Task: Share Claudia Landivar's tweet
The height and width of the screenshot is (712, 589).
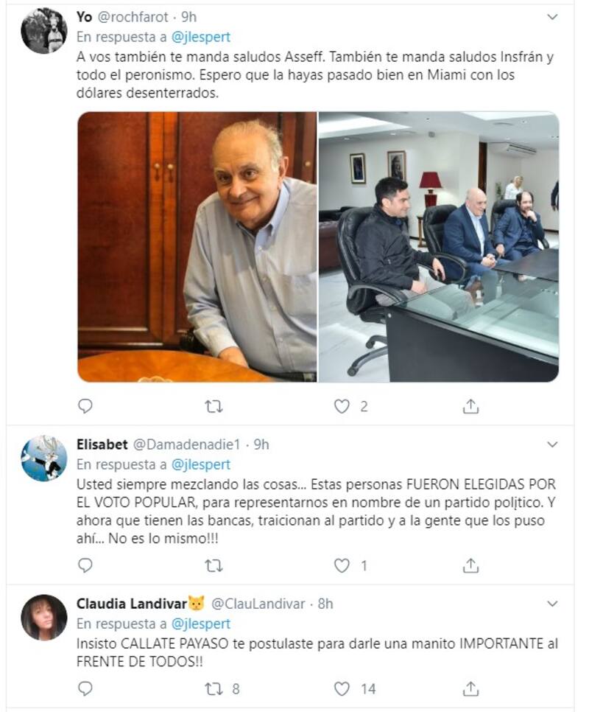Action: pyautogui.click(x=470, y=688)
